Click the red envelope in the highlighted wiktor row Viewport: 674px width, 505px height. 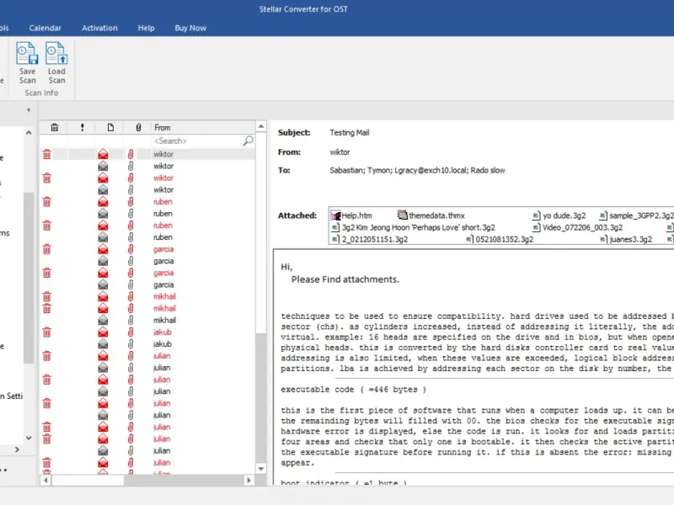coord(103,154)
